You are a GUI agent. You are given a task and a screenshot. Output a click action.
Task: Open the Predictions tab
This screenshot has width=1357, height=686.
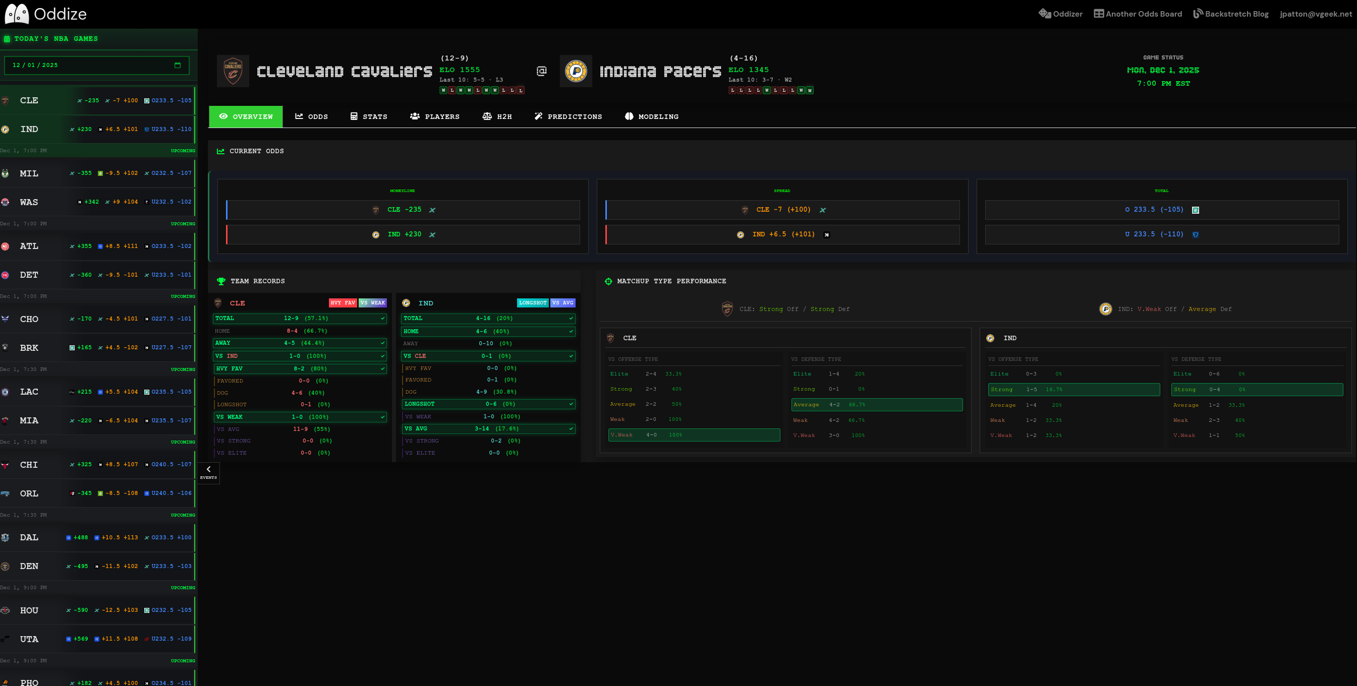pyautogui.click(x=568, y=116)
